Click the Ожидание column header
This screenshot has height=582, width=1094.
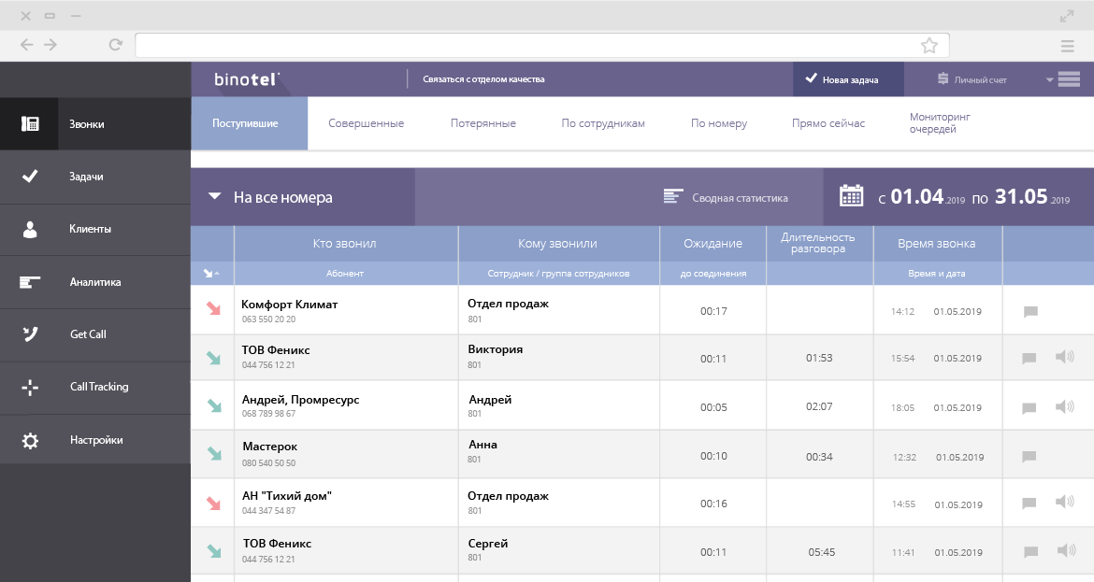713,243
